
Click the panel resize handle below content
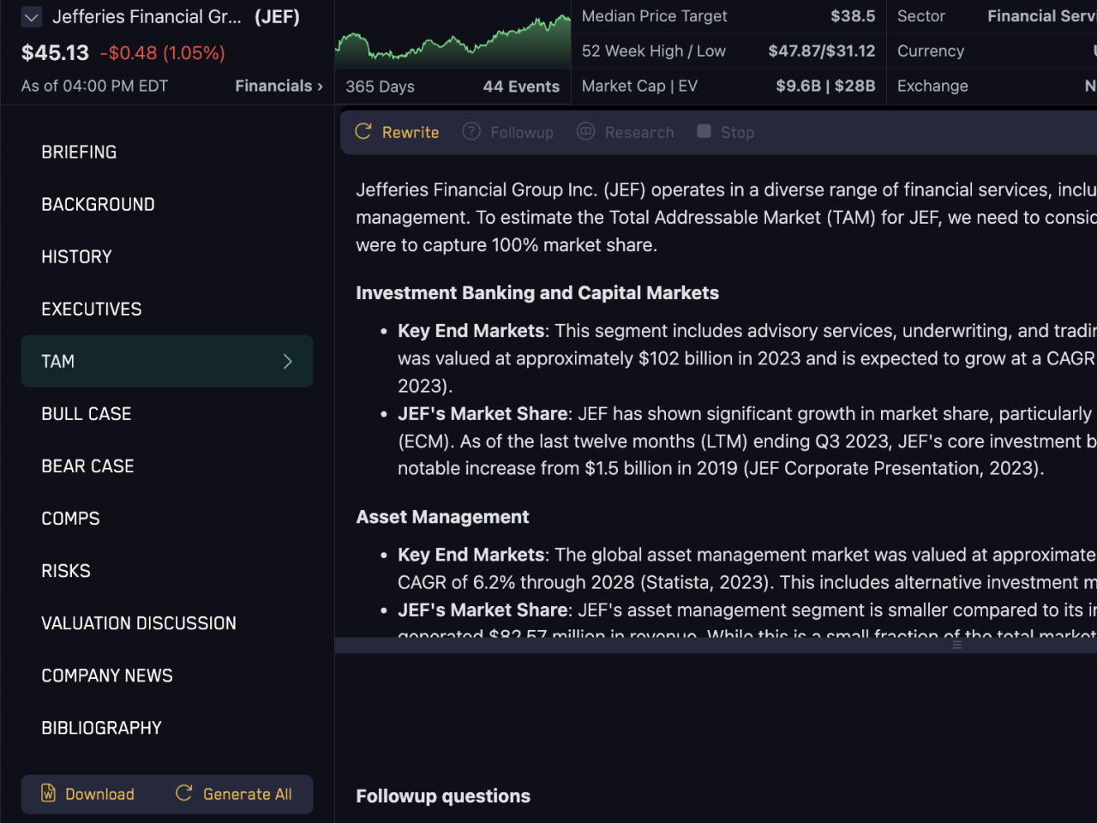pyautogui.click(x=957, y=645)
